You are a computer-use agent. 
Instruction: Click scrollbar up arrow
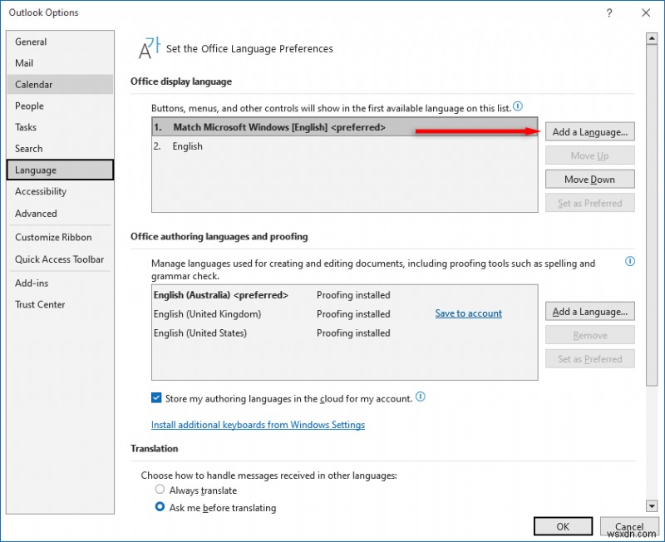[652, 38]
